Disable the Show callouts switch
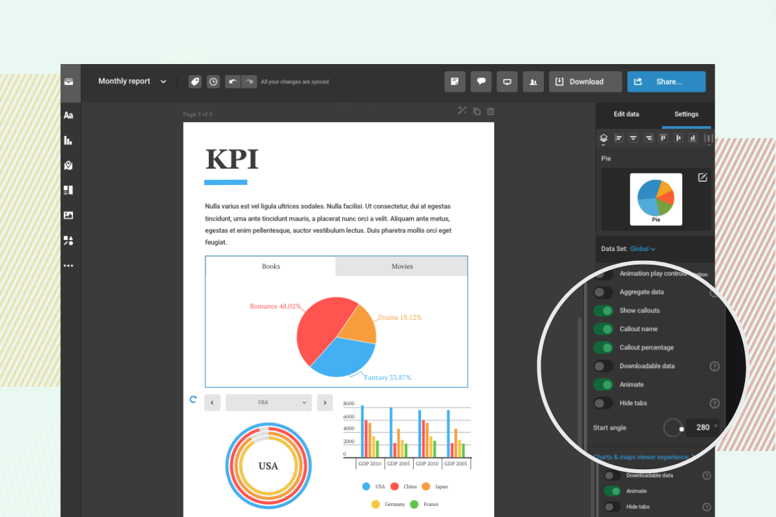Screen dimensions: 776x517 [x=603, y=311]
